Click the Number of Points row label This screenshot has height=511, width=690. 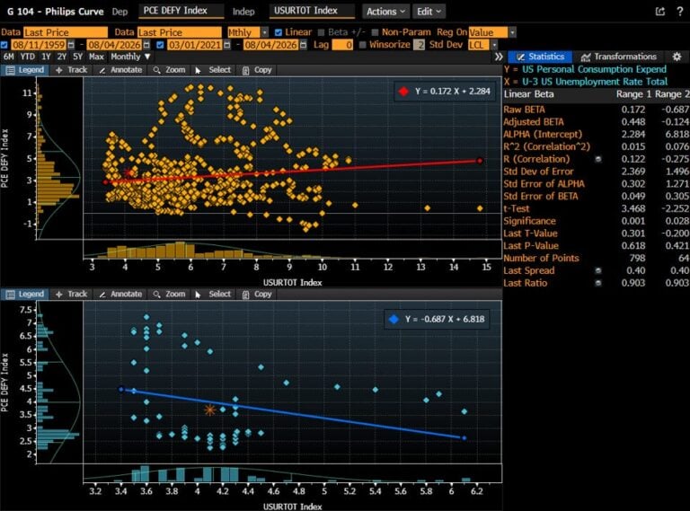point(541,258)
